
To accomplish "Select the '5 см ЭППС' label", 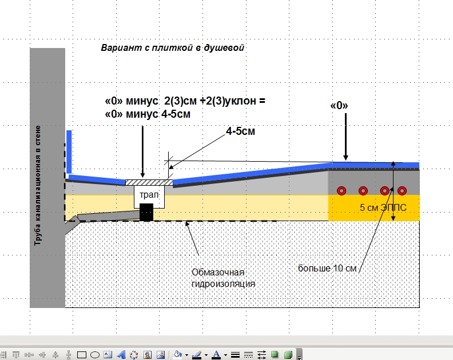I will (383, 208).
